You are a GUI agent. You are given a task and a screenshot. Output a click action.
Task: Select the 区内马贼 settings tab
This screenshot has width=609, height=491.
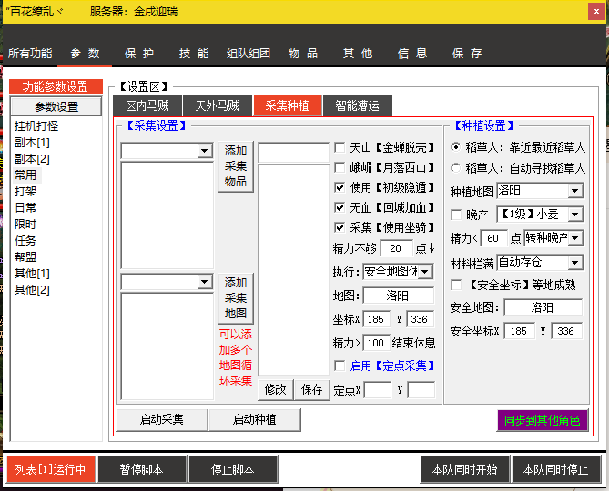[x=147, y=105]
